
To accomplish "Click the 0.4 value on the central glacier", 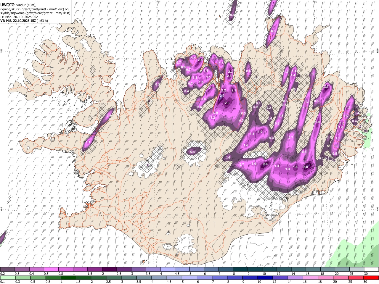I will (192, 152).
